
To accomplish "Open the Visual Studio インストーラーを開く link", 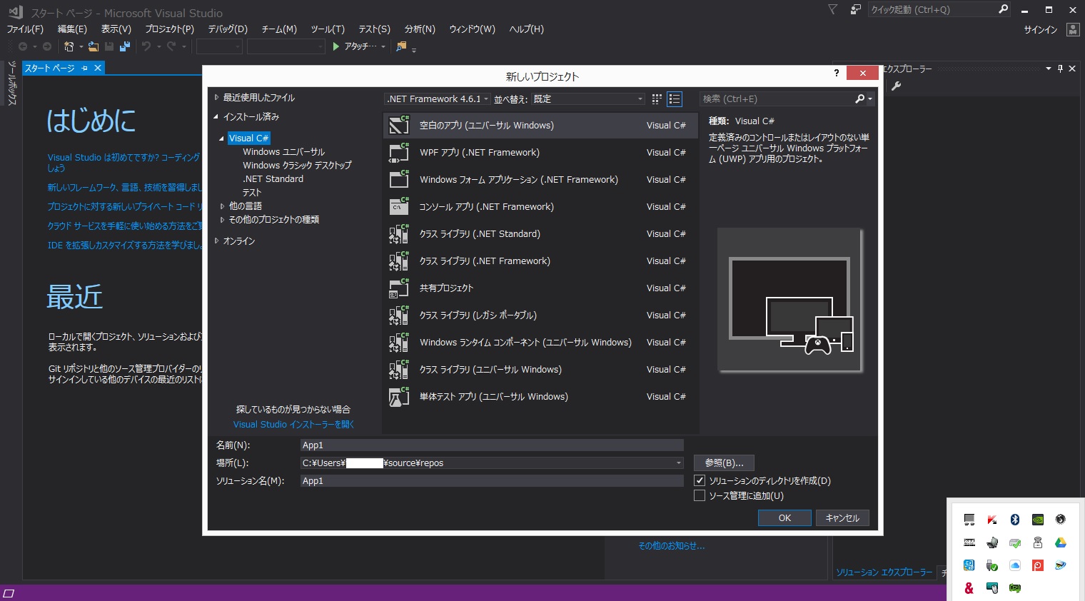I will [293, 425].
